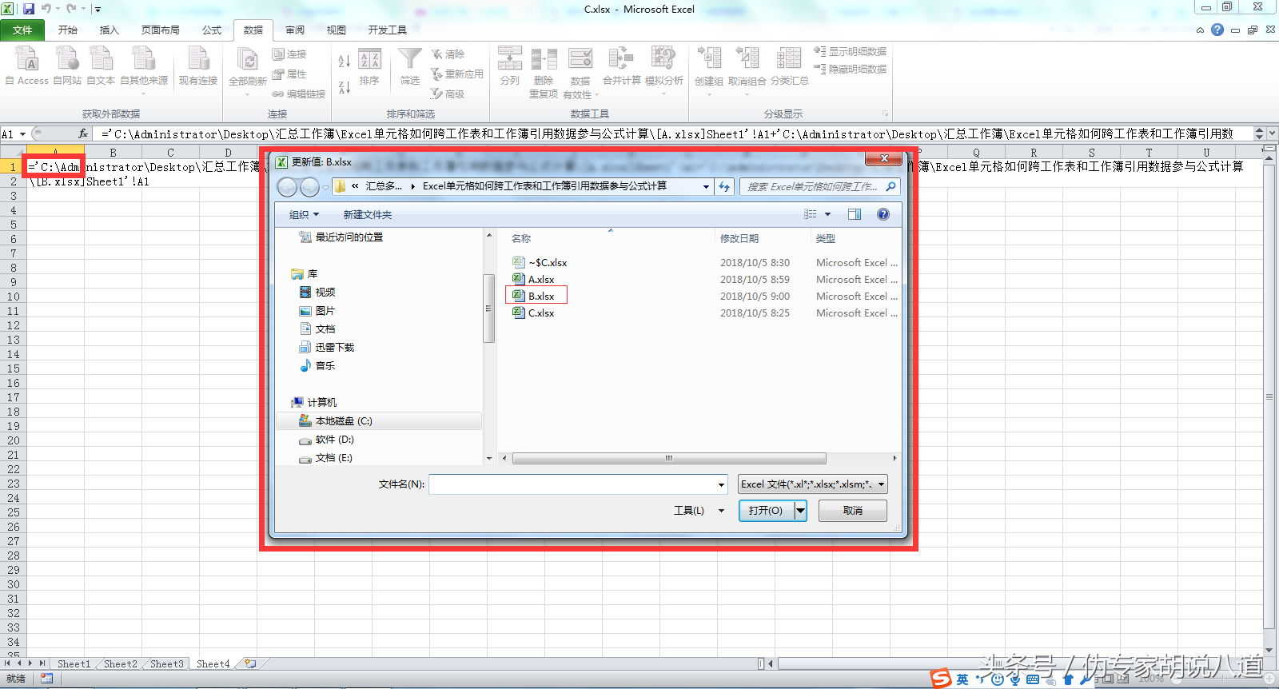
Task: Click the dialog help icon
Action: (883, 214)
